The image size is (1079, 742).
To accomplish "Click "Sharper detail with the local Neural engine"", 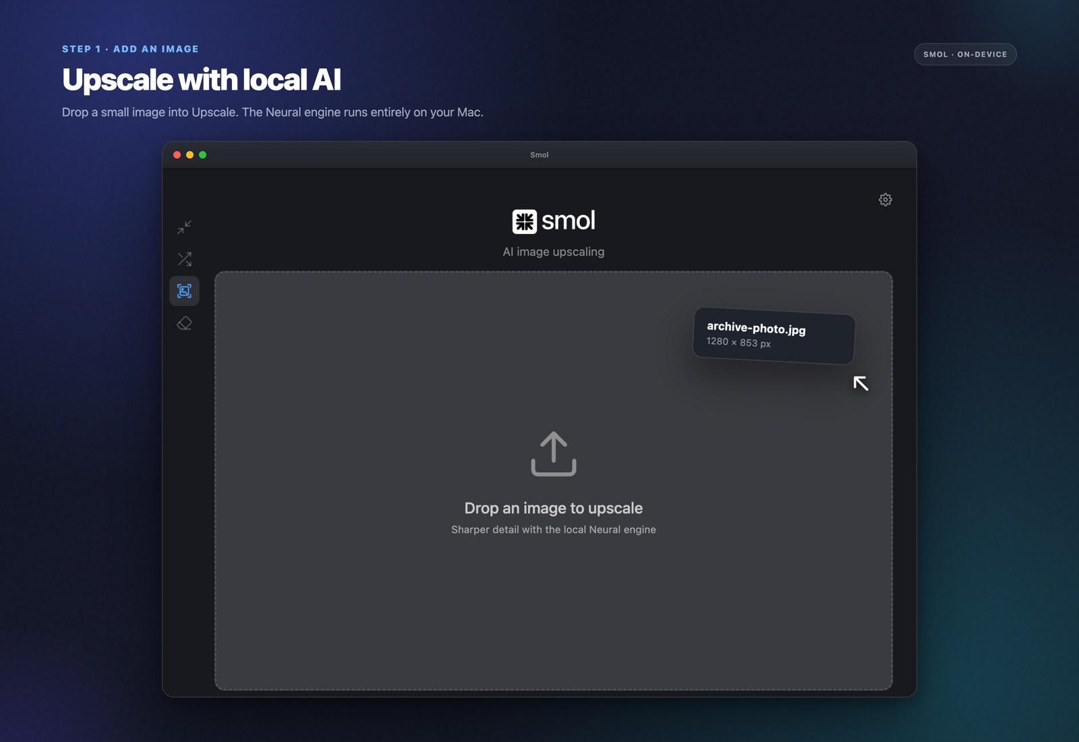I will tap(554, 530).
